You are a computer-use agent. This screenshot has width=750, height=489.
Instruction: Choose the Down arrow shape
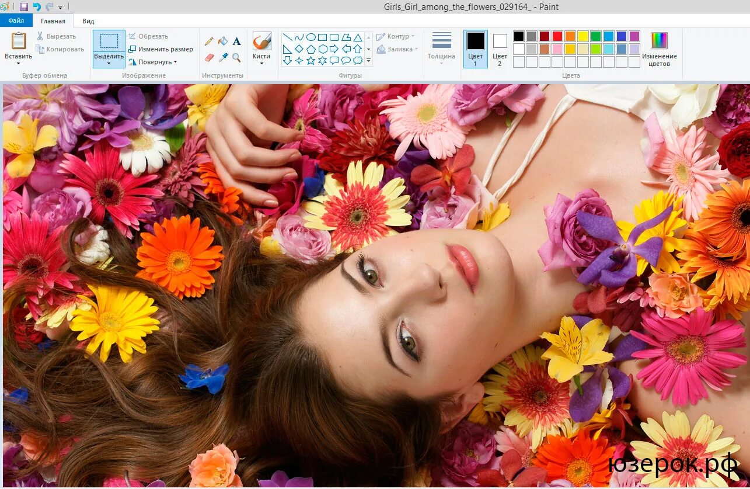(287, 60)
